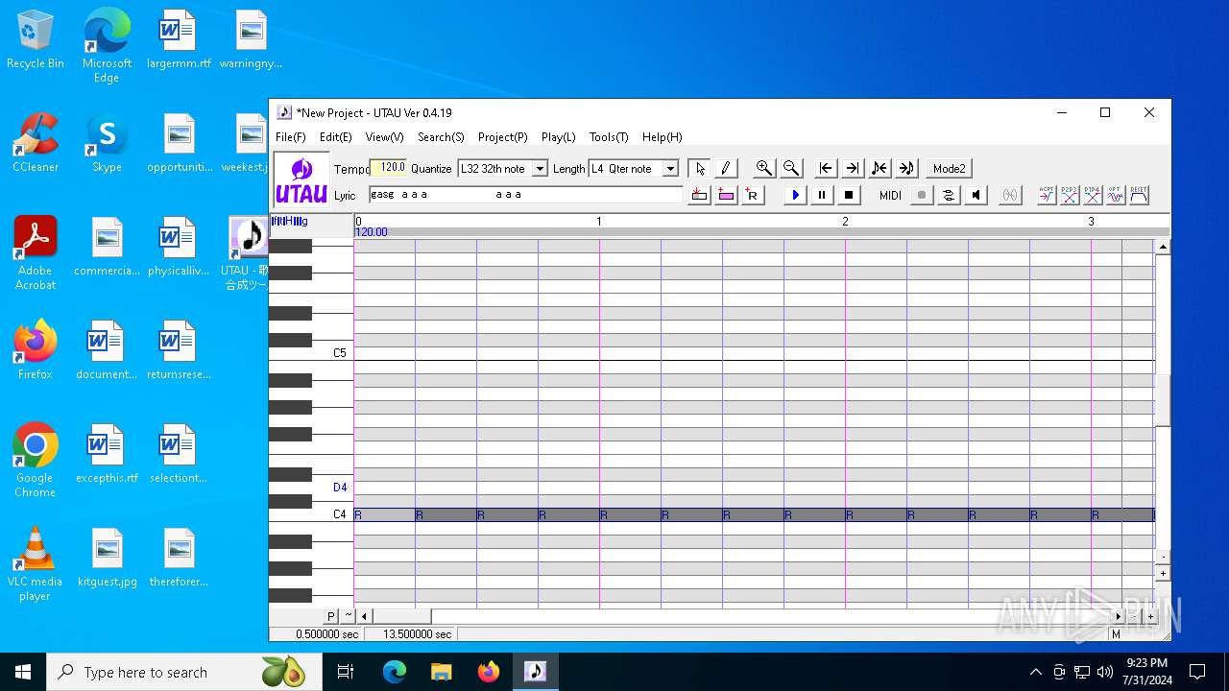Select the first rest note on C4 row
The image size is (1229, 691).
[384, 515]
